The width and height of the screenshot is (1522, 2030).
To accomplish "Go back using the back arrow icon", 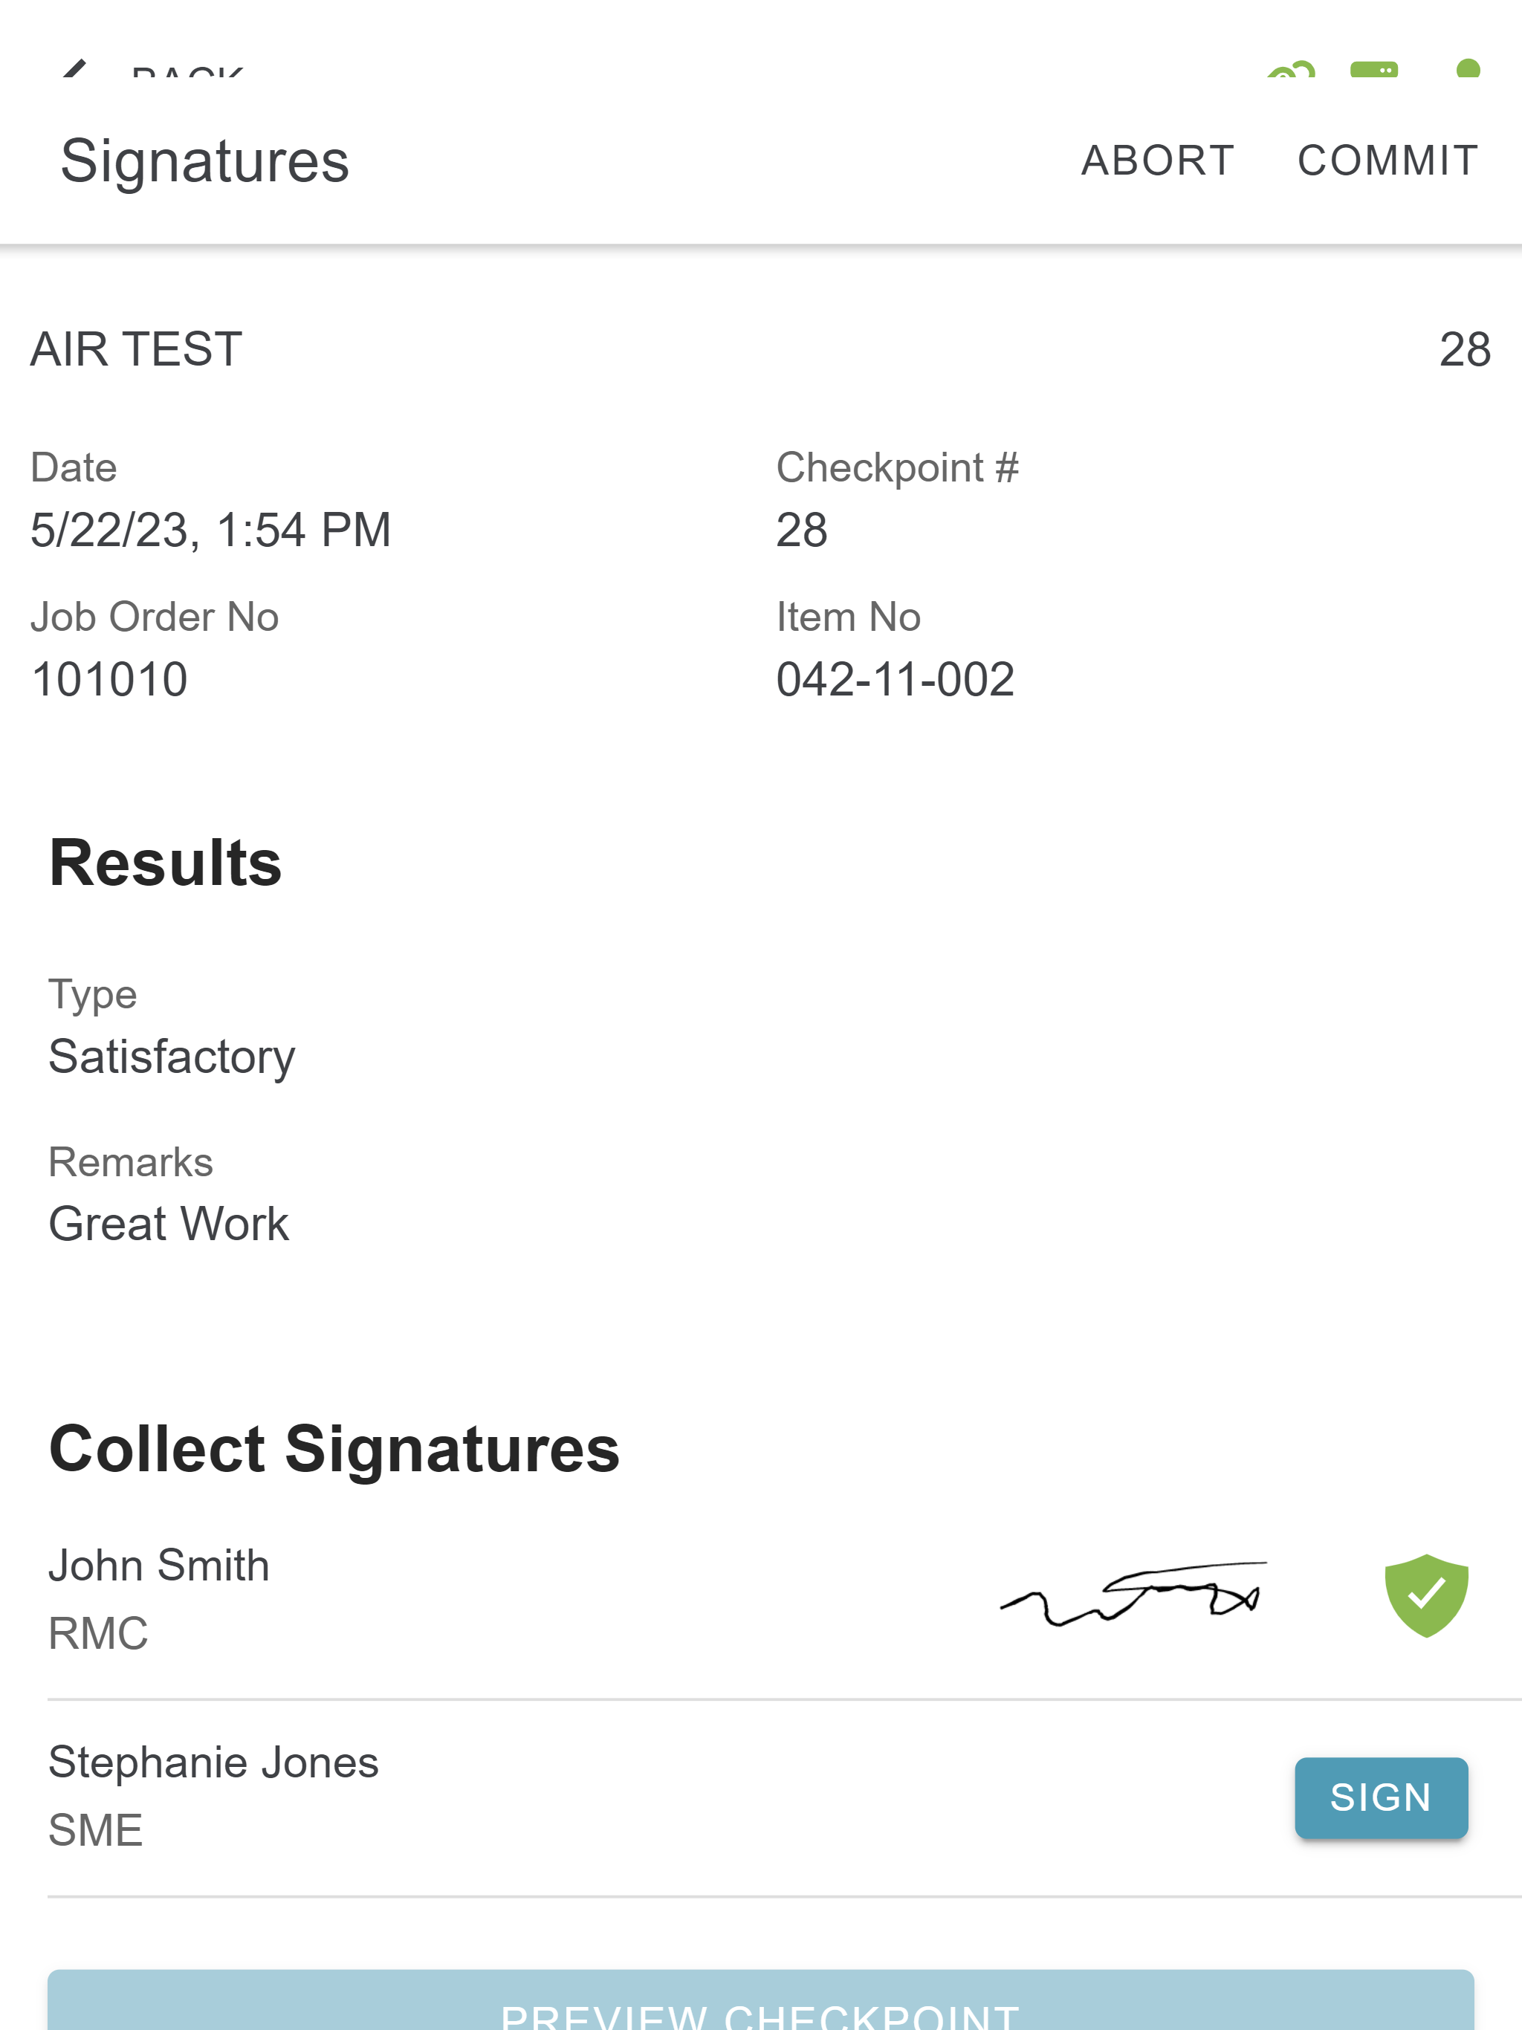I will click(x=74, y=68).
